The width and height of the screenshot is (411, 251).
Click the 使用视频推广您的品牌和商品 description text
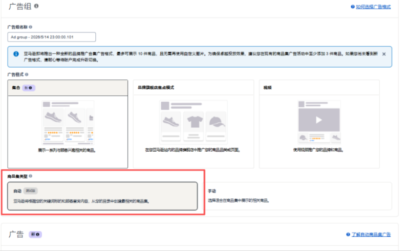(318, 150)
